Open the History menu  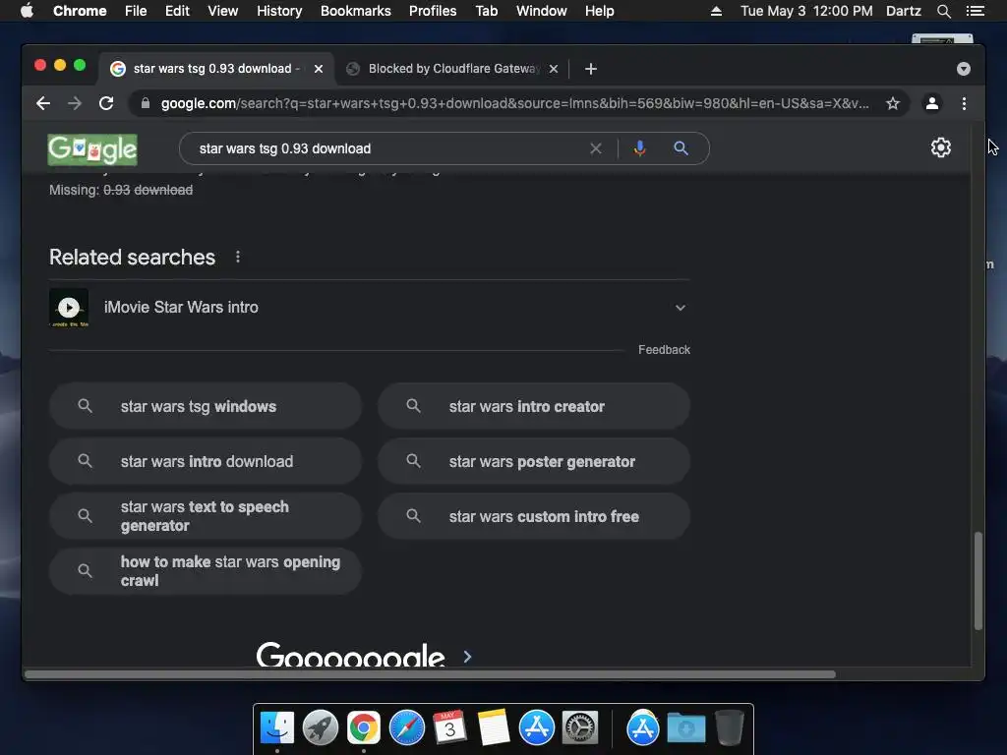tap(279, 11)
